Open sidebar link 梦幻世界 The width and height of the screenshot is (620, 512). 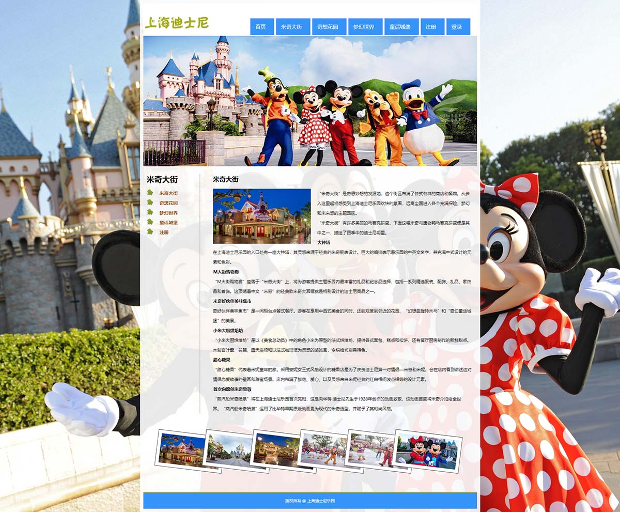click(168, 213)
